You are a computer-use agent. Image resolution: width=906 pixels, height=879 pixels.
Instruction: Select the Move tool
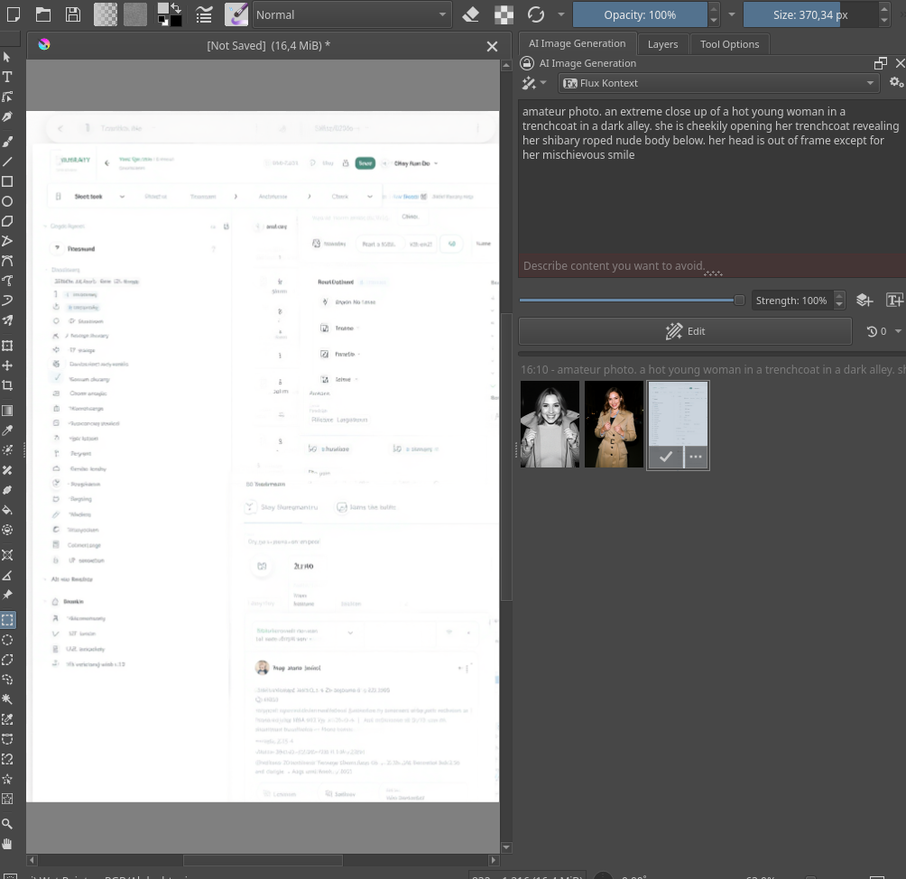(7, 365)
